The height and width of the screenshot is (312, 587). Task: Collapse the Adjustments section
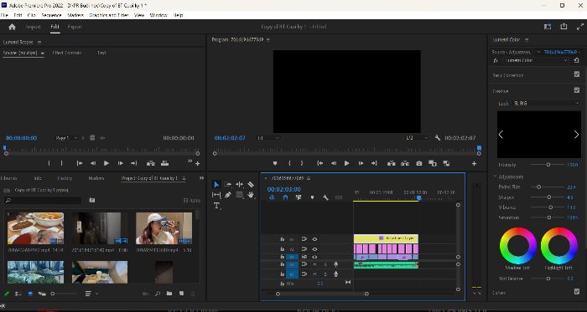click(494, 176)
